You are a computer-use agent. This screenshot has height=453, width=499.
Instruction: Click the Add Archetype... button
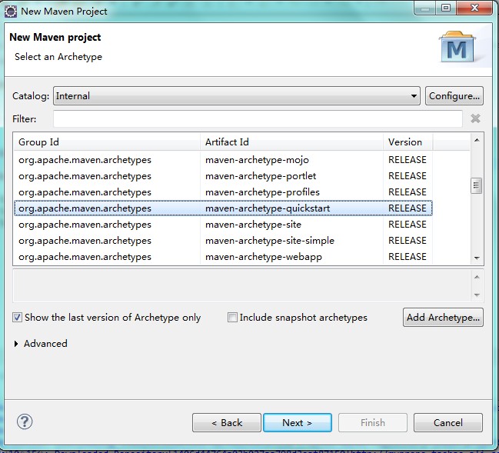pyautogui.click(x=443, y=318)
